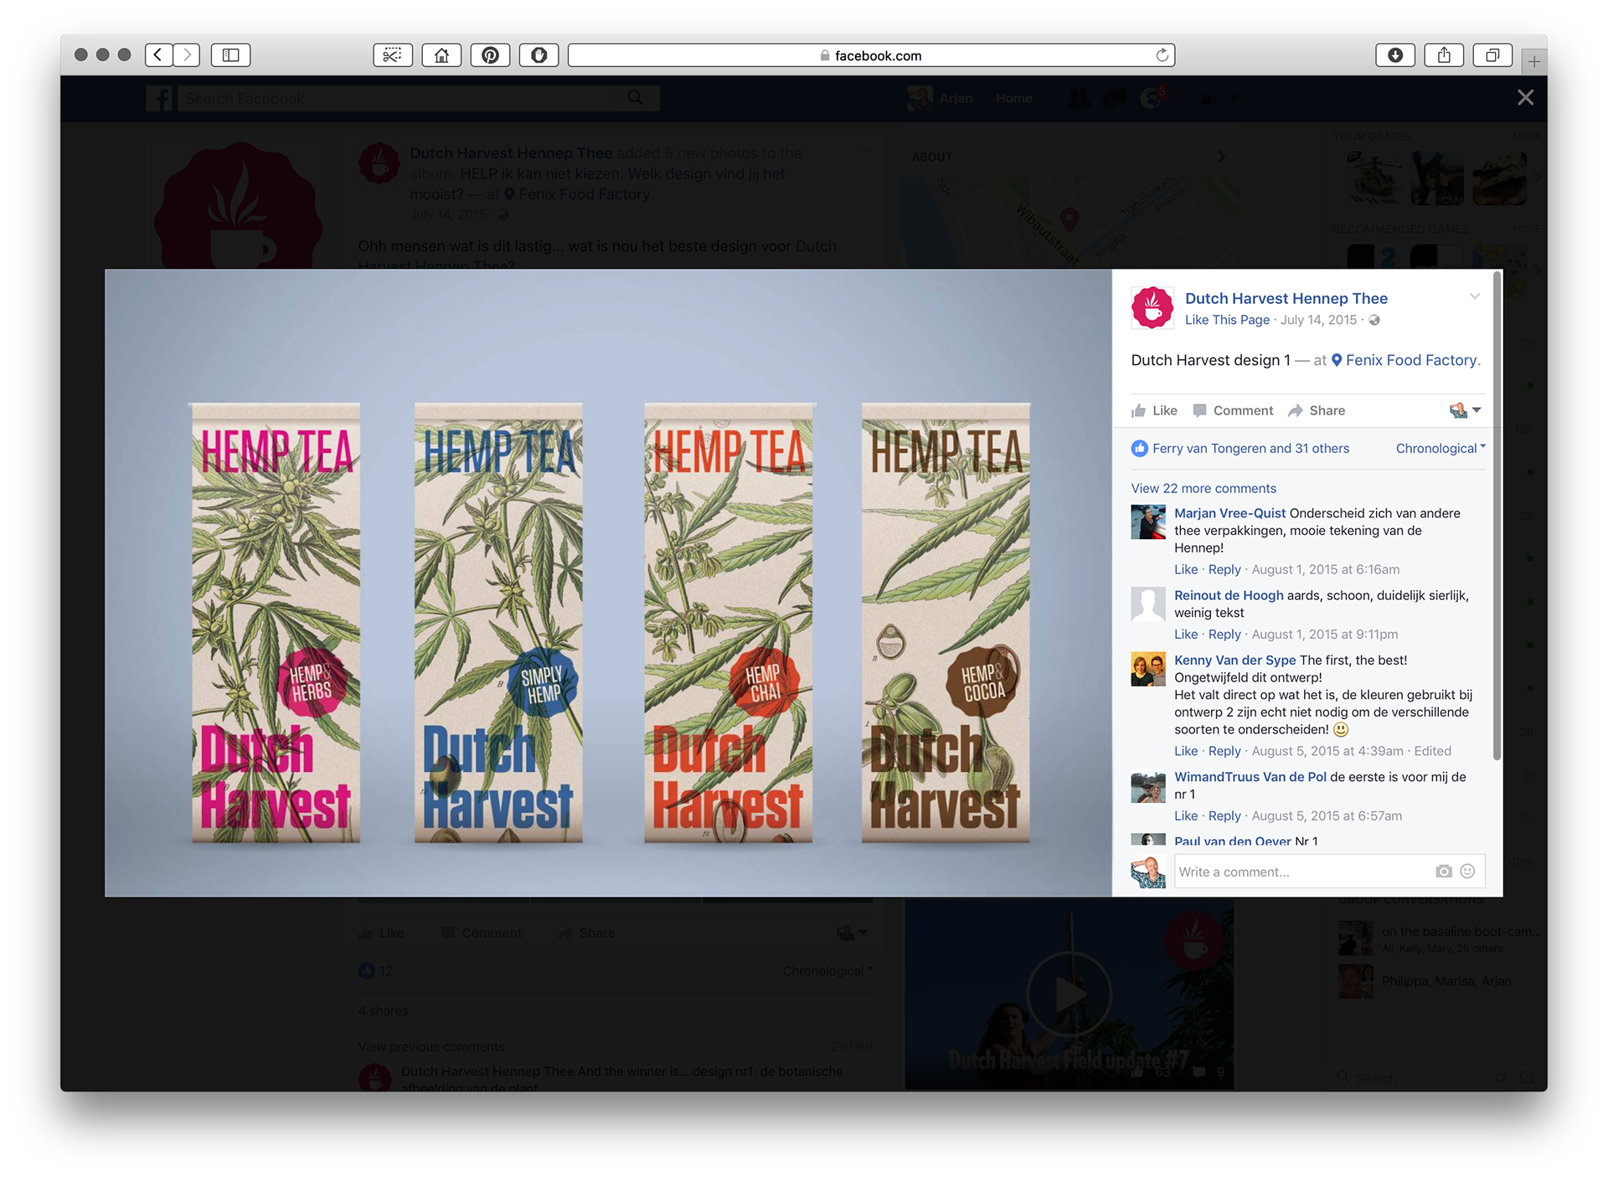Image resolution: width=1608 pixels, height=1178 pixels.
Task: Reply to WimandTruus Van de Pol's comment
Action: 1224,815
